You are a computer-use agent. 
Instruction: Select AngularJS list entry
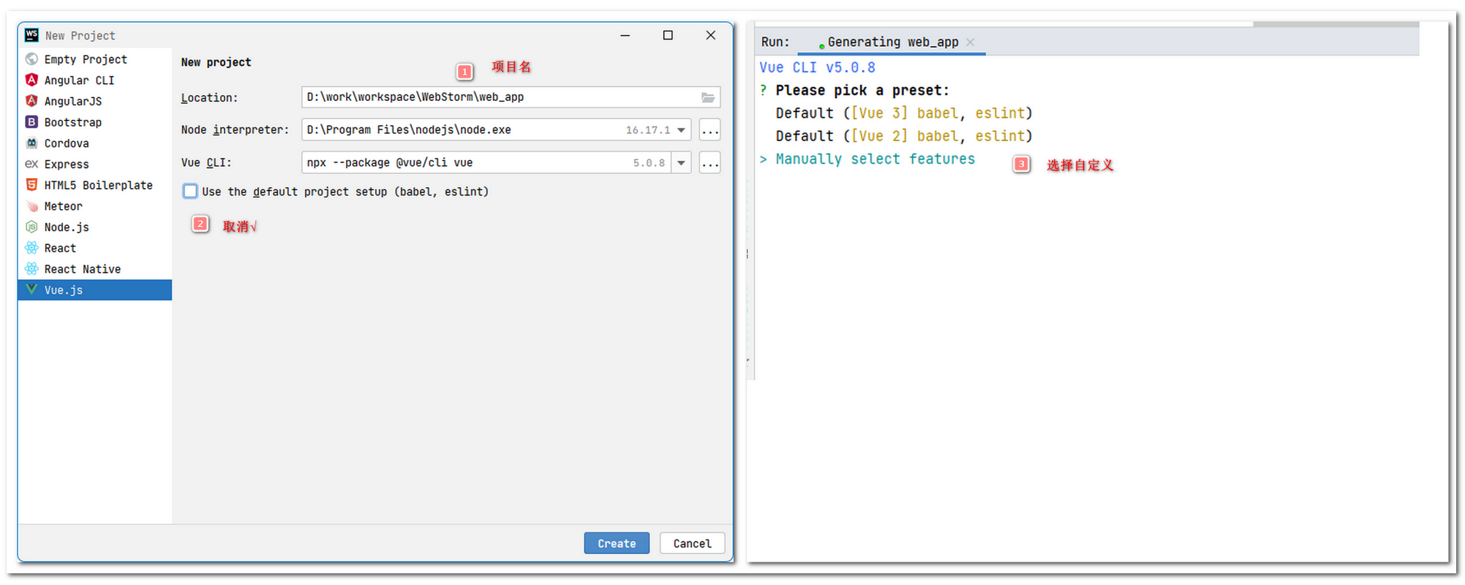[x=95, y=102]
